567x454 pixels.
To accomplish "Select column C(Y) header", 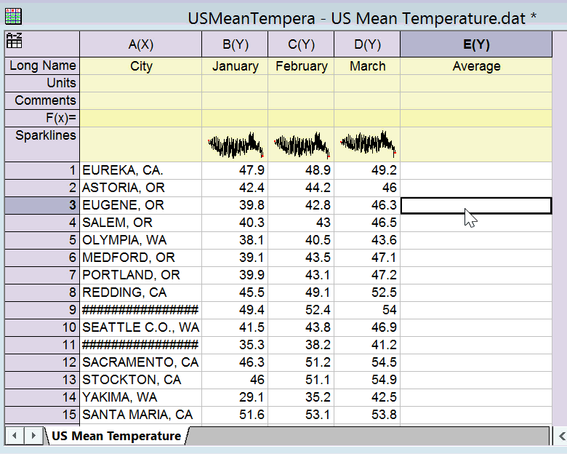I will (x=301, y=44).
